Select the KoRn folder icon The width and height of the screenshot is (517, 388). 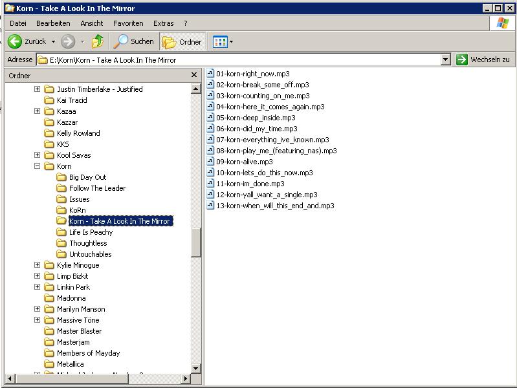61,210
